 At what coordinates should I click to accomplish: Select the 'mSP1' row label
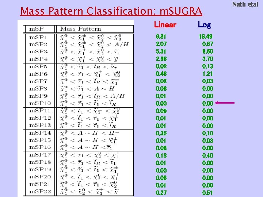pos(38,37)
